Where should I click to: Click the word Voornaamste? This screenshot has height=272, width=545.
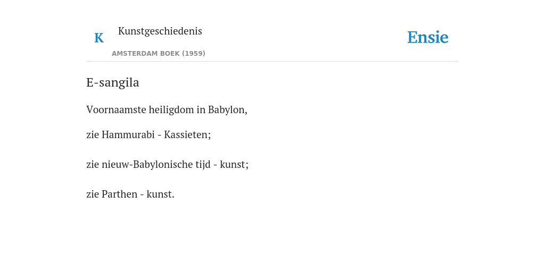[x=116, y=110]
